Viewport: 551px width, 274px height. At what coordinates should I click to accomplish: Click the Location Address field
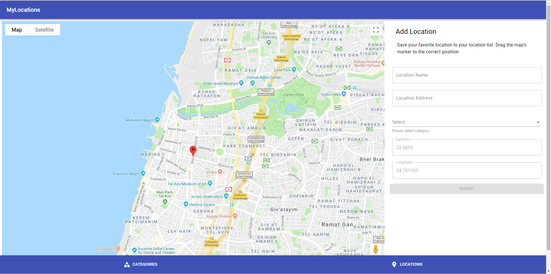point(467,98)
